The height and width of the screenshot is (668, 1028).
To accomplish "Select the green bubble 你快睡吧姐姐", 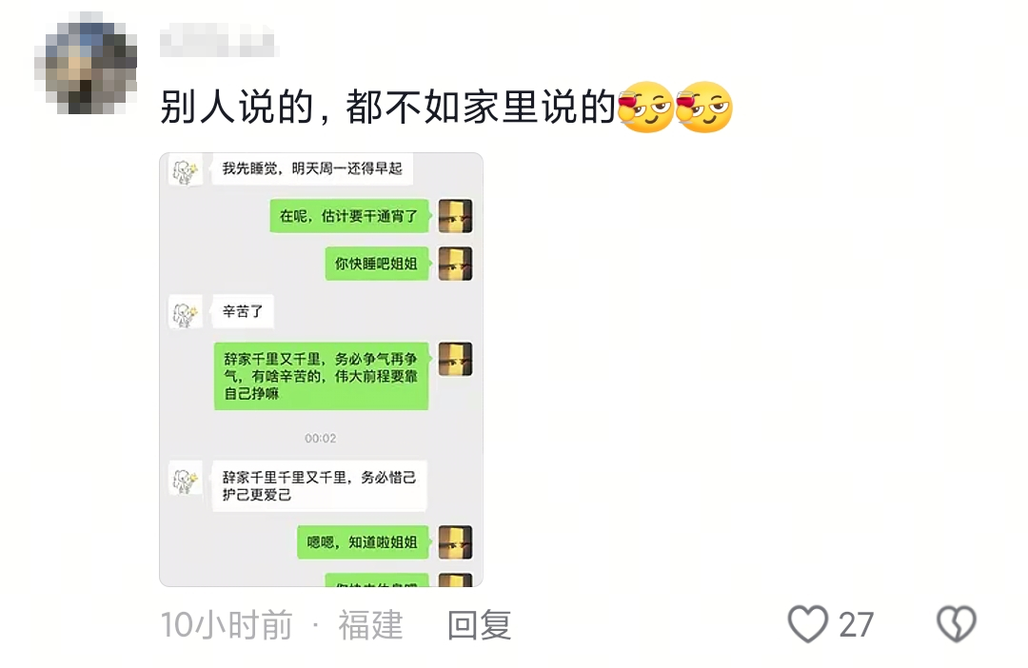I will (x=377, y=264).
